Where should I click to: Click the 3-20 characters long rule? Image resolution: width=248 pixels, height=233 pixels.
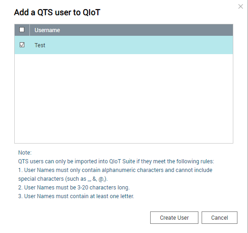point(74,188)
